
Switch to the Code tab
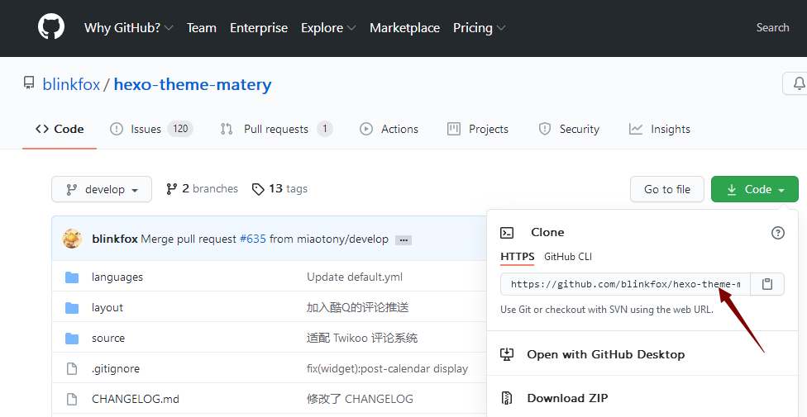tap(60, 129)
